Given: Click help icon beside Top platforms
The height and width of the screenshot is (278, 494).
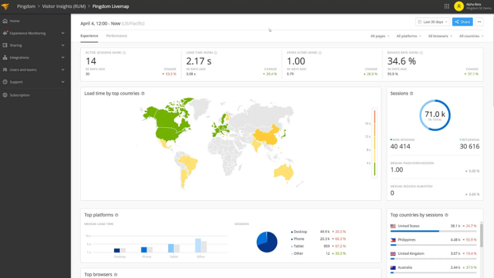Looking at the screenshot, I should [116, 215].
